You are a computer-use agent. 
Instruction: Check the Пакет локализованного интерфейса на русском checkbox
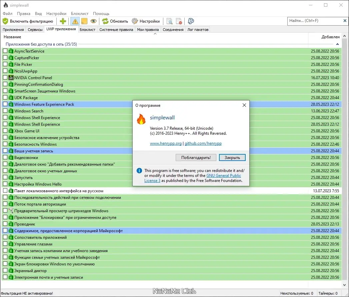[5, 191]
